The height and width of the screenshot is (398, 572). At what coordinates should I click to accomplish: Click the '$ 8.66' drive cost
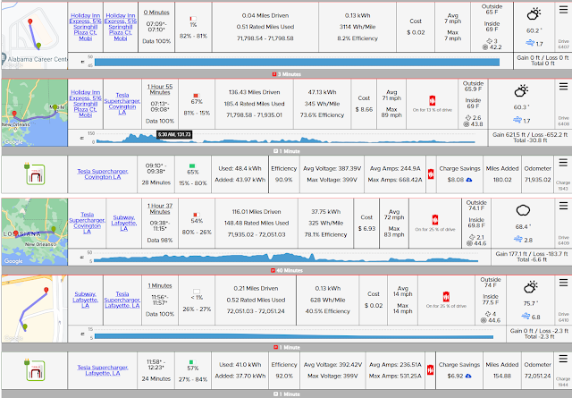364,109
